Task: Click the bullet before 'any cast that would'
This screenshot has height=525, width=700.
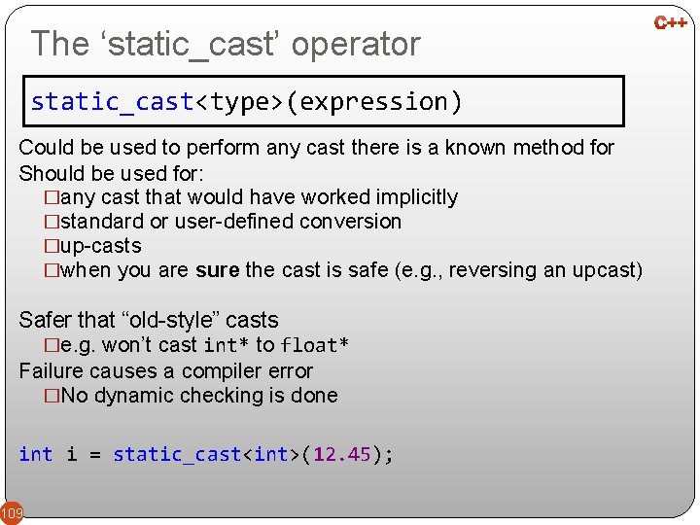Action: [52, 197]
